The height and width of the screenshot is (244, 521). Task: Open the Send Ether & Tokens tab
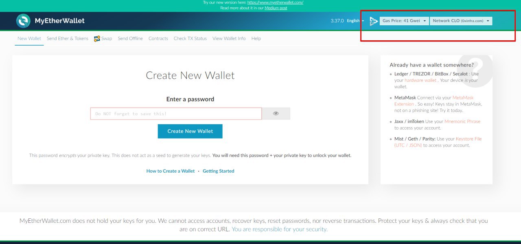point(68,38)
